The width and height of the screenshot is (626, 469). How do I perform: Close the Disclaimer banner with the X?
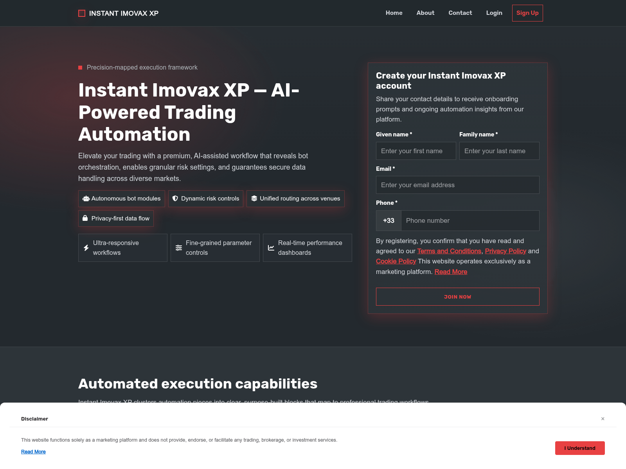[603, 419]
